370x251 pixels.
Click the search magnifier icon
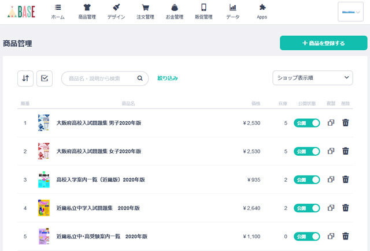click(140, 78)
